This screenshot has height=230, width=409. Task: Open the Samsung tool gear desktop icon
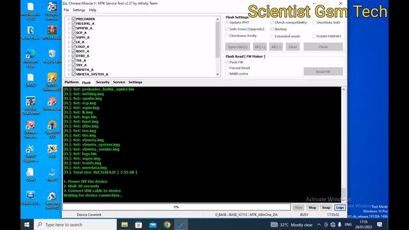tap(52, 200)
